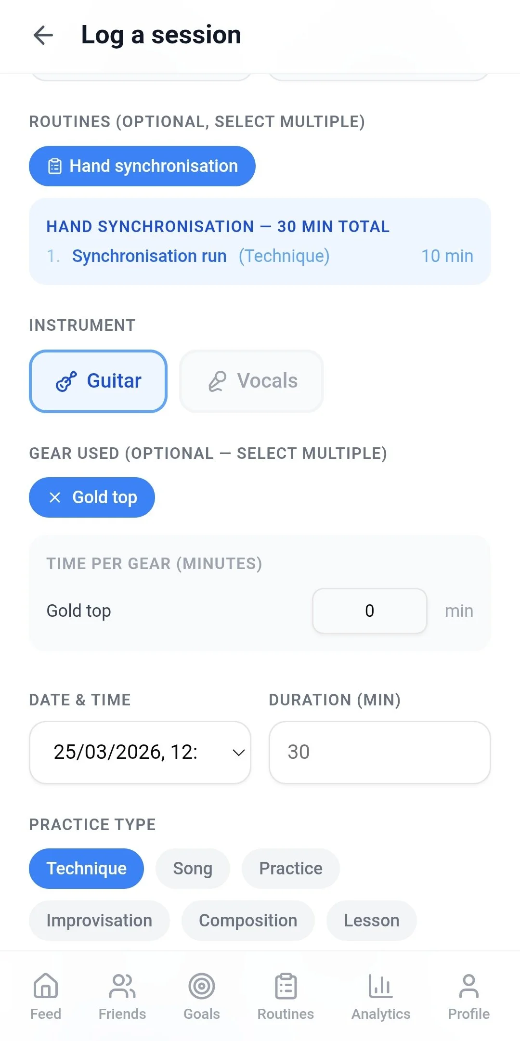
Task: Click the Gold top minutes input box
Action: coord(369,611)
